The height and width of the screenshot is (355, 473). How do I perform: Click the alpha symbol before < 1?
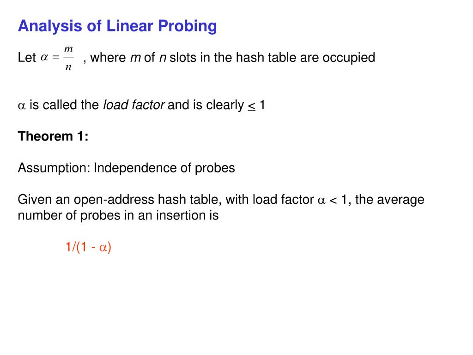pyautogui.click(x=321, y=201)
